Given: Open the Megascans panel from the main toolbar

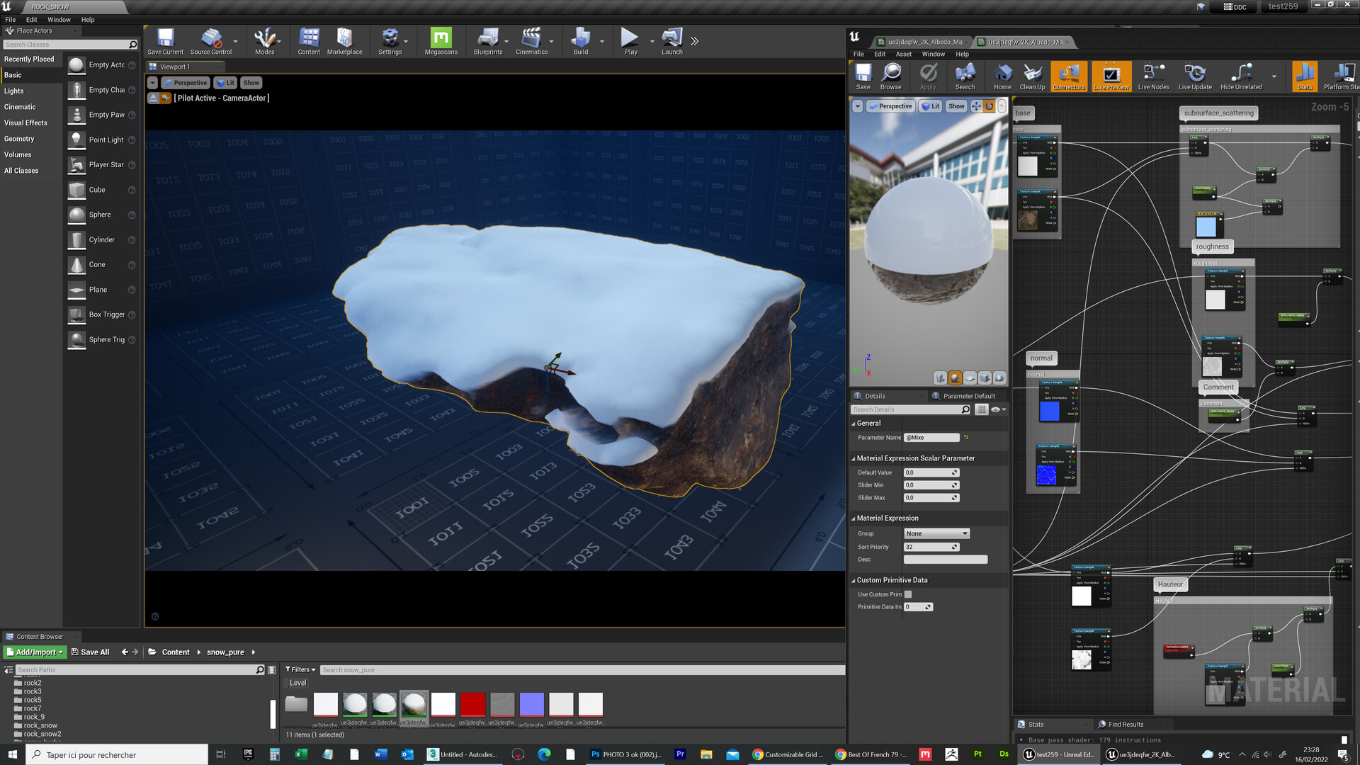Looking at the screenshot, I should click(x=441, y=40).
